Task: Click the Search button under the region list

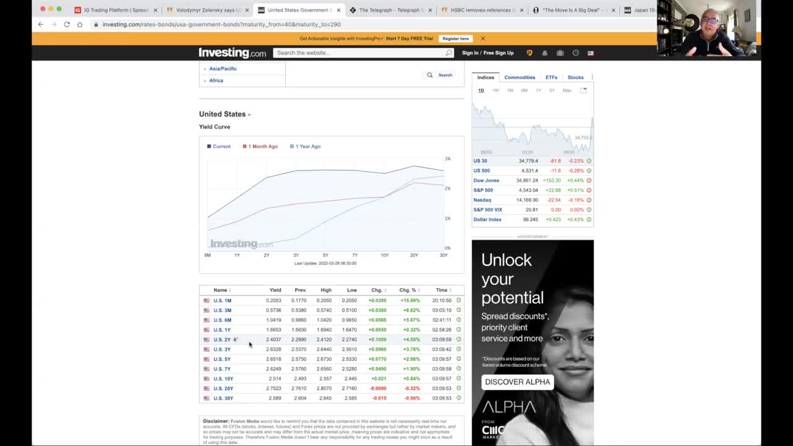Action: click(440, 75)
